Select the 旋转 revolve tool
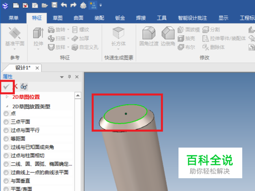Viewport: 255px width, 191px height. tap(57, 30)
